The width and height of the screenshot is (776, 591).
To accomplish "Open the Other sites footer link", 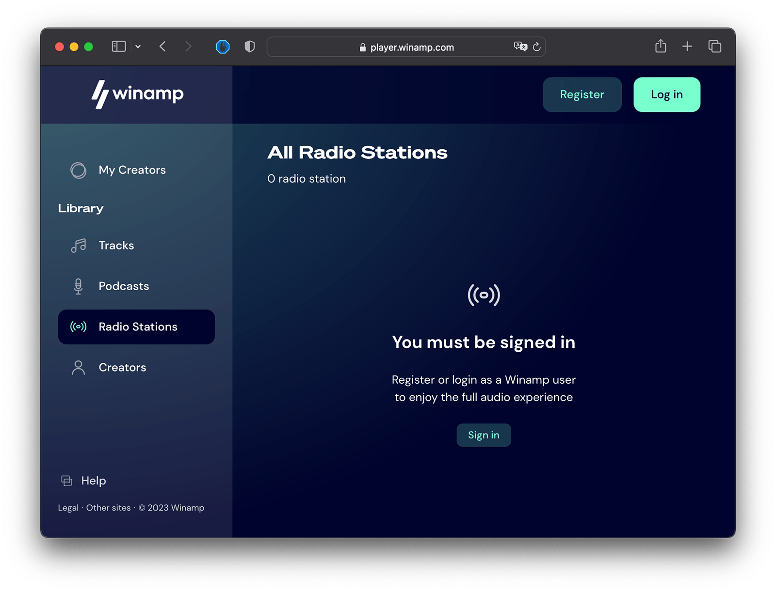I will pyautogui.click(x=108, y=508).
